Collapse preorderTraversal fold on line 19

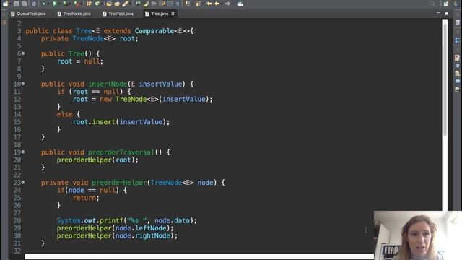pos(23,152)
